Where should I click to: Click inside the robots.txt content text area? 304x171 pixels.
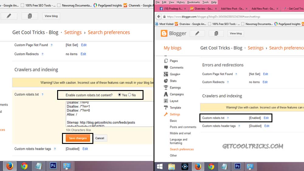click(x=109, y=114)
